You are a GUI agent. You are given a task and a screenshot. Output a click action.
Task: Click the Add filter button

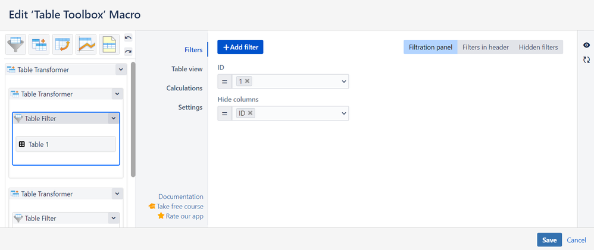[x=240, y=48]
